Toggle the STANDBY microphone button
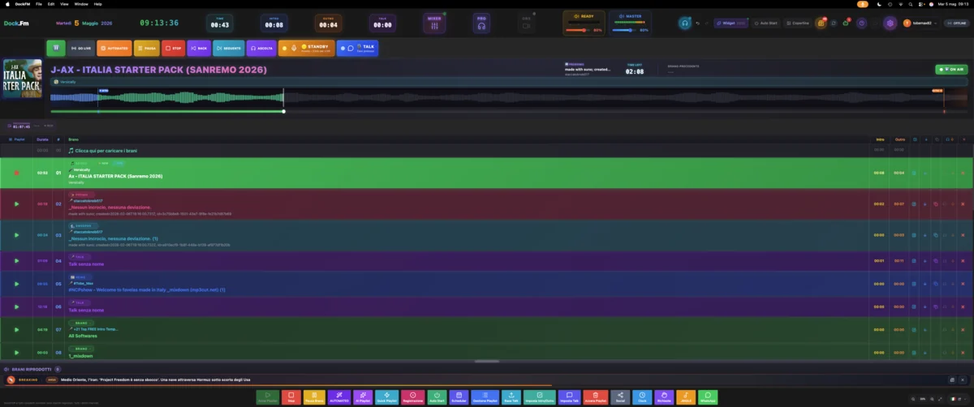Image resolution: width=974 pixels, height=407 pixels. point(306,49)
